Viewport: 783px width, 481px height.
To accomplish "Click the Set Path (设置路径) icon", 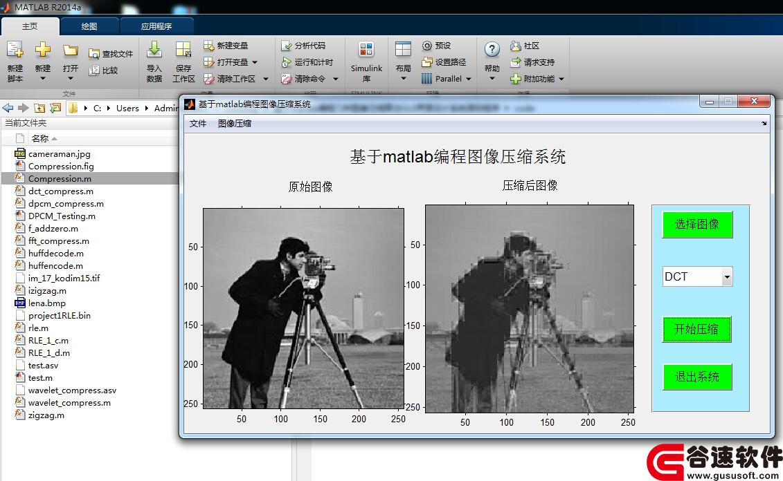I will coord(427,62).
